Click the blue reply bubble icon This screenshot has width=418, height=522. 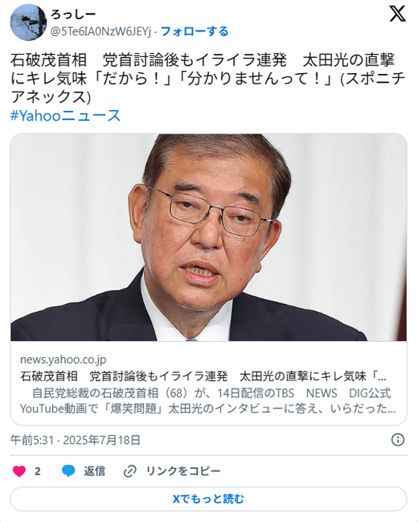click(68, 471)
